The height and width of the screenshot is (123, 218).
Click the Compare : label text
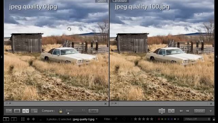point(48,111)
